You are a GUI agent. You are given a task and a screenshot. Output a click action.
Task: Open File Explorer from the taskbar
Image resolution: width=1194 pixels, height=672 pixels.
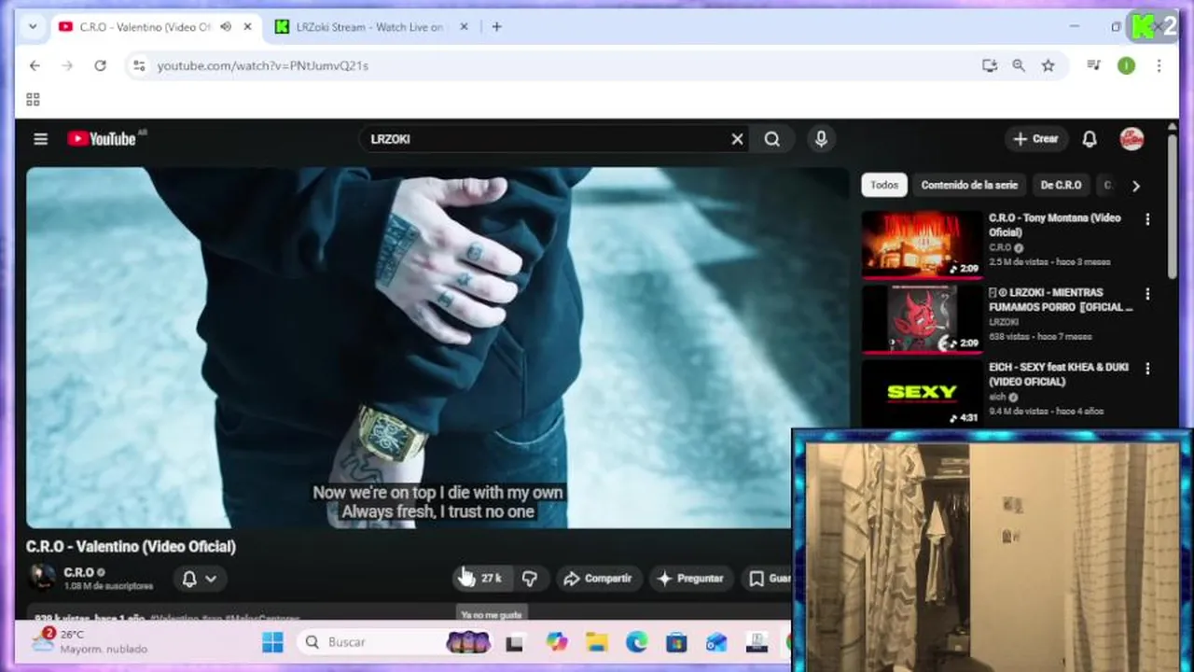pyautogui.click(x=596, y=642)
